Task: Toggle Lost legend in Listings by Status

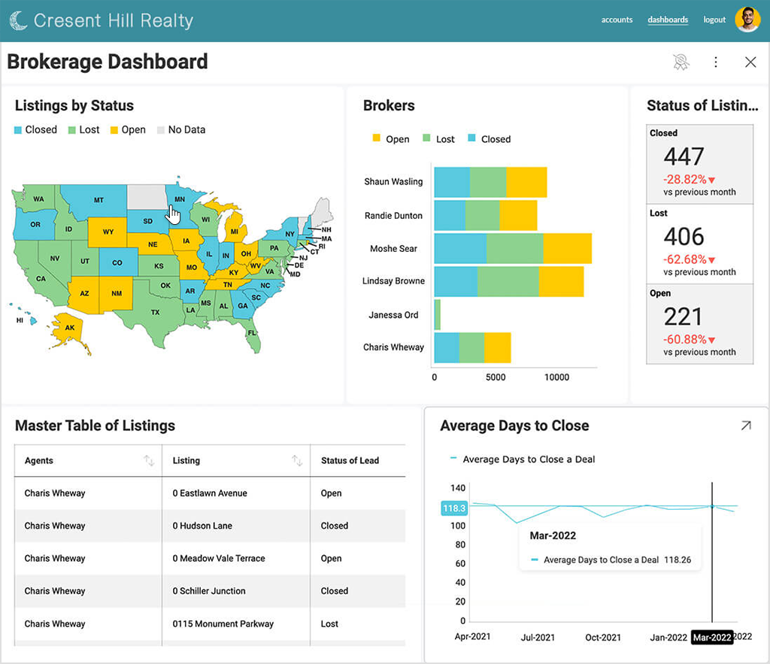Action: pyautogui.click(x=83, y=129)
